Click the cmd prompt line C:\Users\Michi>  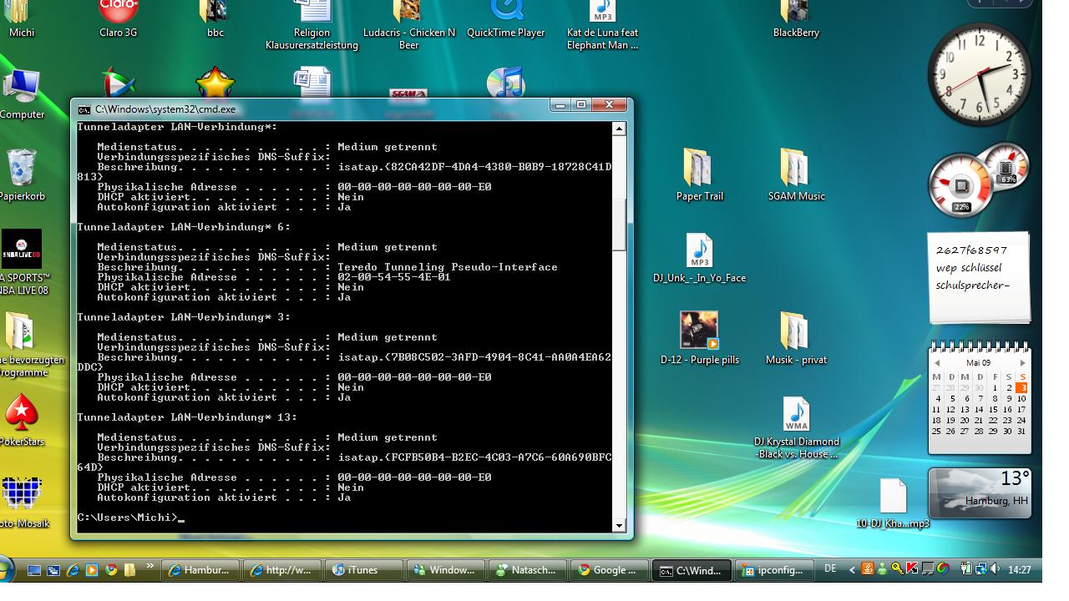[127, 518]
